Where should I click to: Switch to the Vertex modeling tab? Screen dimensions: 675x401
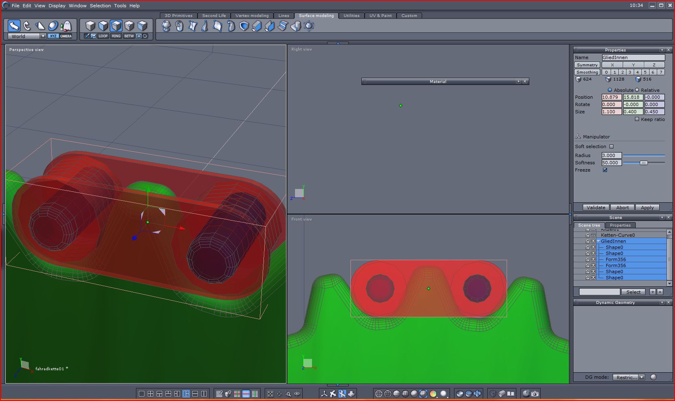pos(252,15)
